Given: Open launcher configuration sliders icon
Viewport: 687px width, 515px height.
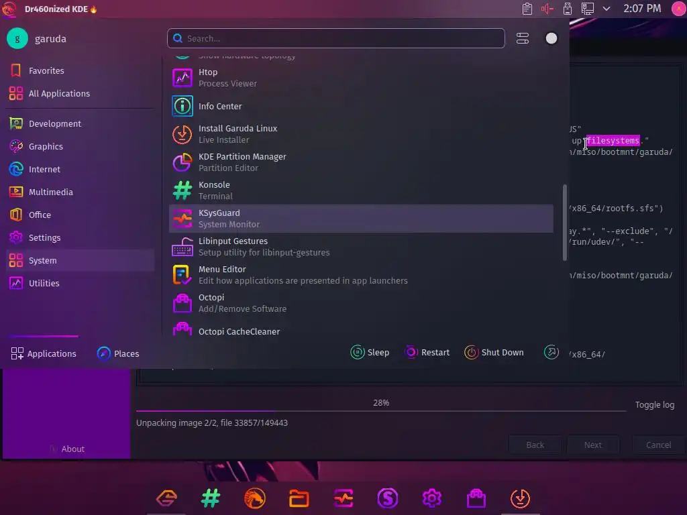Looking at the screenshot, I should (522, 38).
